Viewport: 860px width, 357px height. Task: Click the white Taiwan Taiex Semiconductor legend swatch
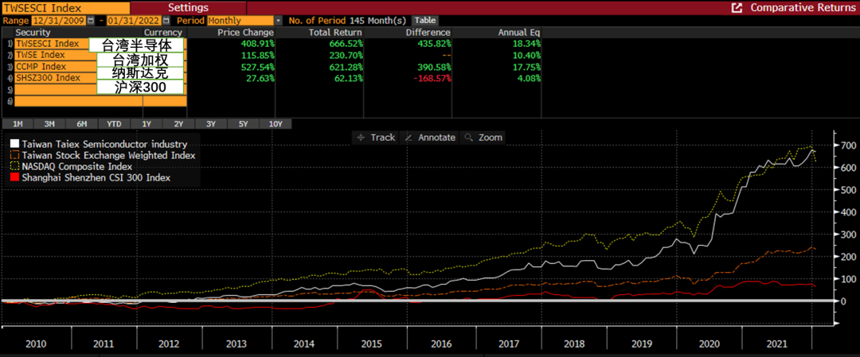(15, 144)
